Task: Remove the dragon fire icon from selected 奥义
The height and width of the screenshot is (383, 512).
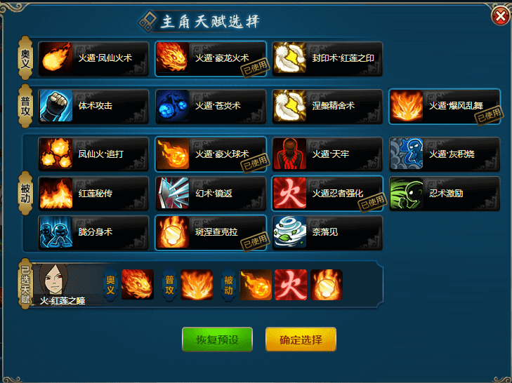Action: coord(138,284)
